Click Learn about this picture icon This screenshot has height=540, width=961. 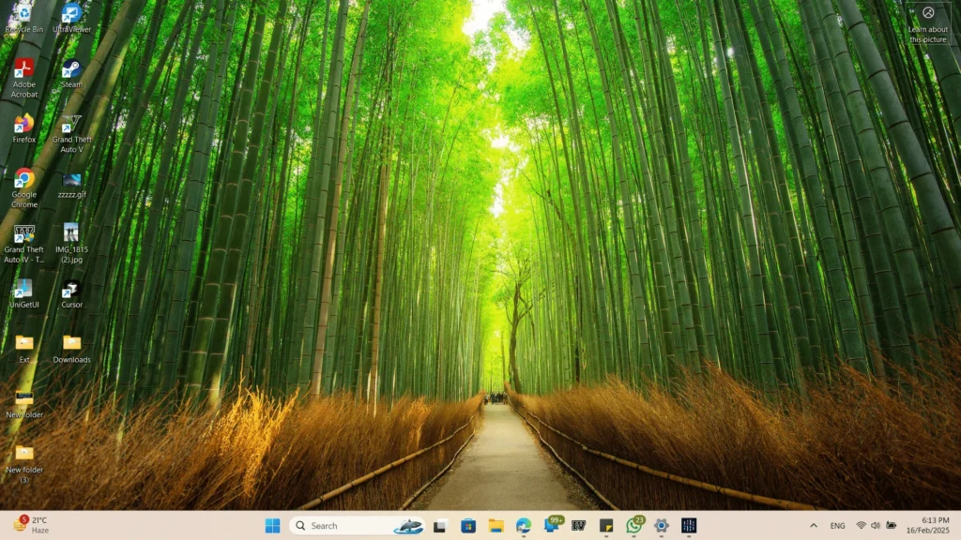tap(928, 24)
